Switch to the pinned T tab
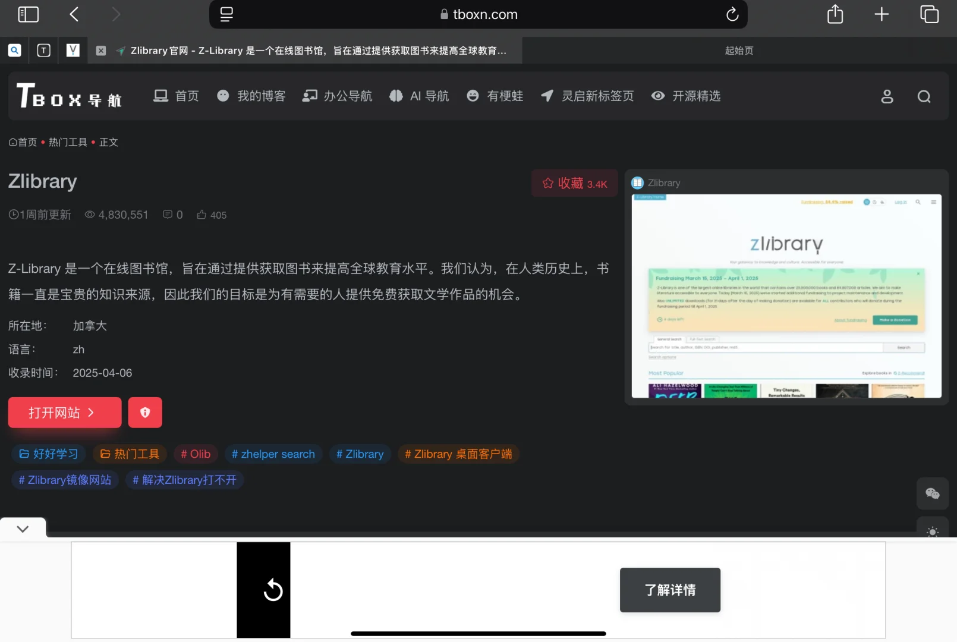The image size is (957, 642). (43, 51)
